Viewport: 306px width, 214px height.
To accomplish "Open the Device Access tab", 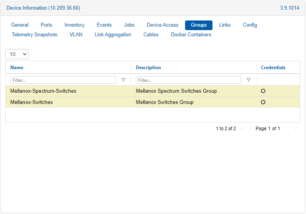I will pyautogui.click(x=162, y=25).
